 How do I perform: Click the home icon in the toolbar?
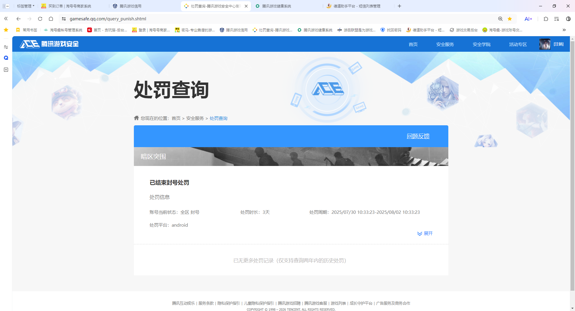click(x=51, y=19)
